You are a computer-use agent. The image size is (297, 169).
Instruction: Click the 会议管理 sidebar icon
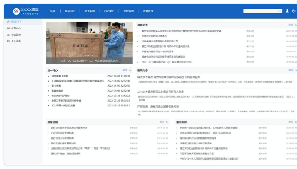[x=9, y=35]
